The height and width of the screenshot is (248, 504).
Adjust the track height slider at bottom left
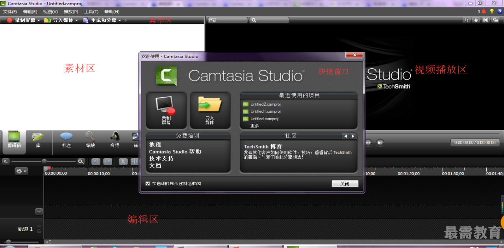point(8,242)
